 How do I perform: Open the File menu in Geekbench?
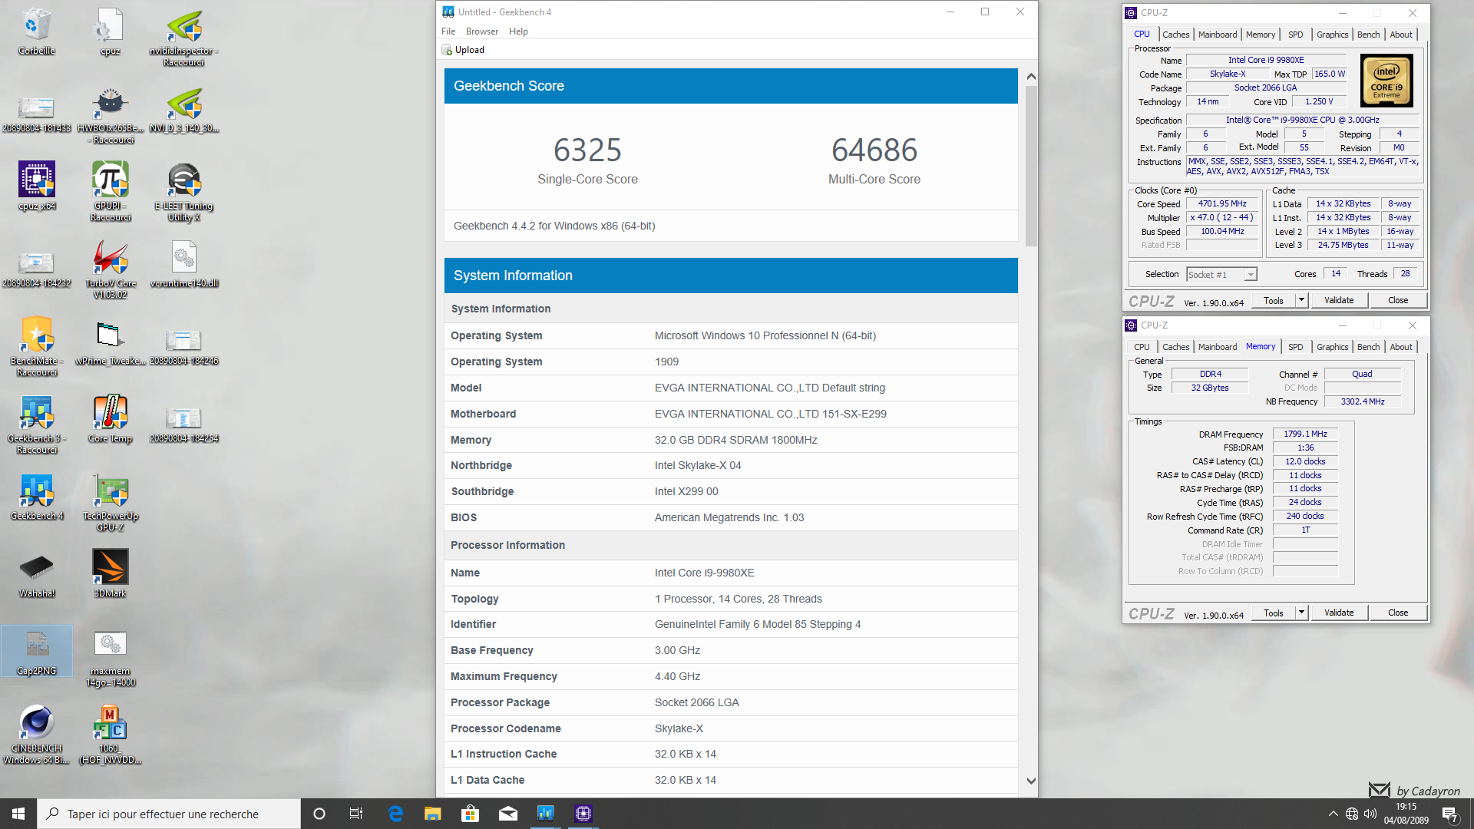click(x=448, y=31)
